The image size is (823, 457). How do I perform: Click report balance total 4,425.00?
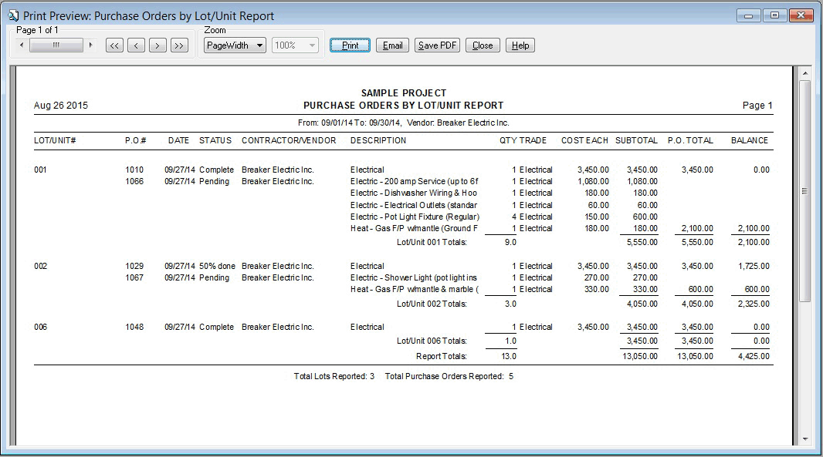(x=754, y=356)
